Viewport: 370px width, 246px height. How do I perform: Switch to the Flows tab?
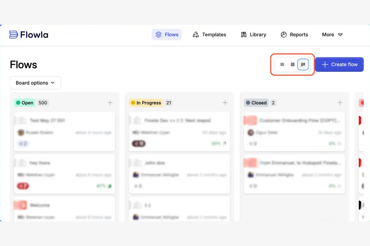pyautogui.click(x=167, y=34)
